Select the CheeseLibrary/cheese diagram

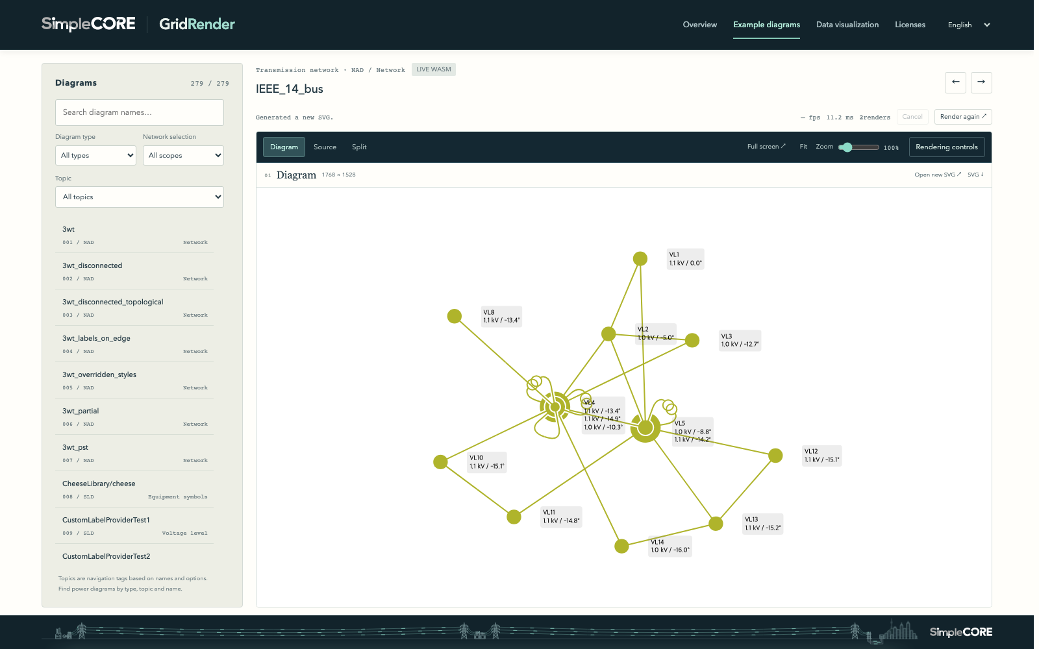point(135,489)
